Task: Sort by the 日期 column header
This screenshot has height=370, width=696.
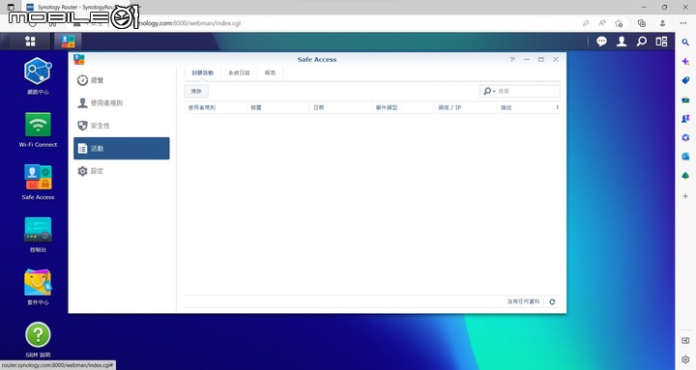Action: (x=340, y=107)
